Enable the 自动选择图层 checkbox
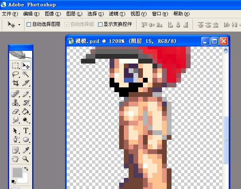This screenshot has width=241, height=189. click(29, 24)
